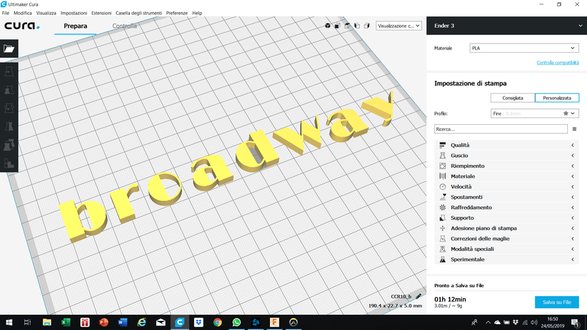Screen dimensions: 587x330
Task: Open Word from the taskbar
Action: (x=122, y=322)
